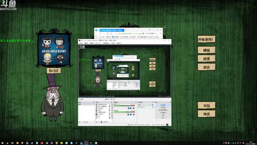Add a new source with the plus icon
This screenshot has height=145, width=257.
(97, 122)
